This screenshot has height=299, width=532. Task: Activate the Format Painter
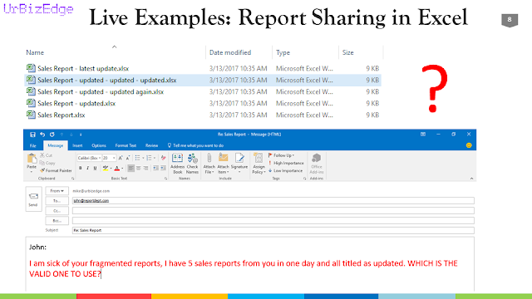coord(56,170)
